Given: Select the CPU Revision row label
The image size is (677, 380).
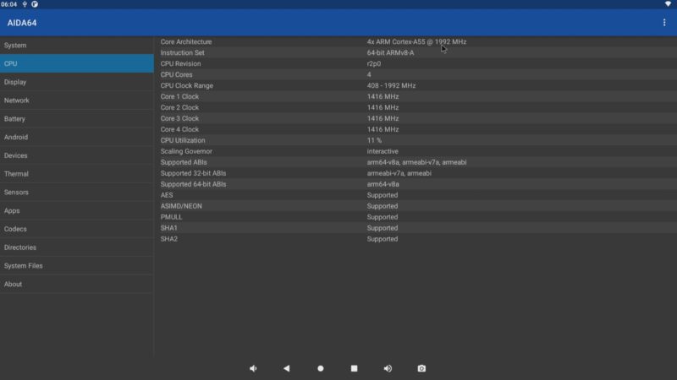Looking at the screenshot, I should [180, 63].
